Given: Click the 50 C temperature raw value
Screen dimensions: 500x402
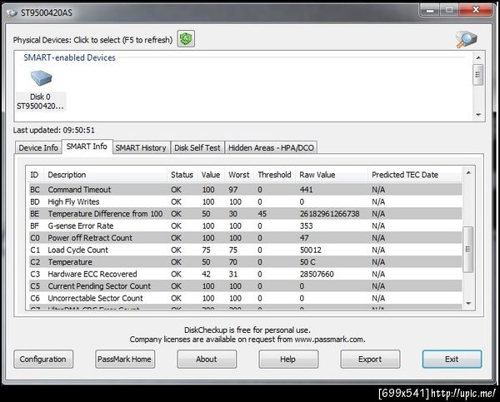Looking at the screenshot, I should 307,262.
